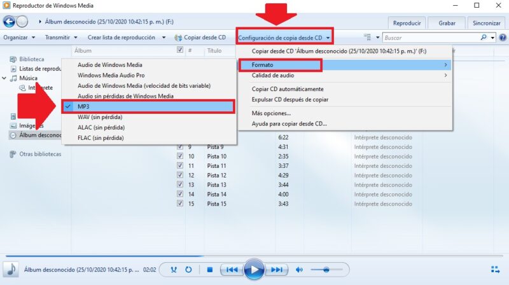Click the round Play button
Screen dimensions: 509x285
coord(253,270)
